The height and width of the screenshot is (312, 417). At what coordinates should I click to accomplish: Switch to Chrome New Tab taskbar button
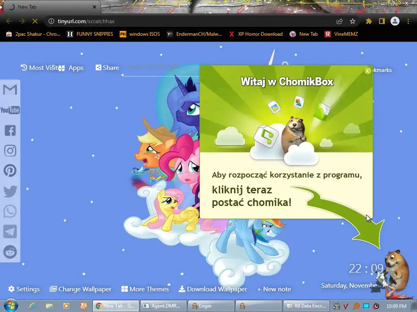(115, 306)
